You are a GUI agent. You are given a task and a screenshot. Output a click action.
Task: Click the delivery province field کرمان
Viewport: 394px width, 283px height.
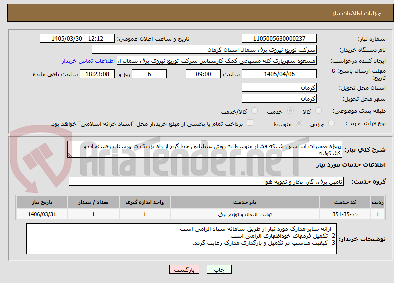(x=279, y=87)
